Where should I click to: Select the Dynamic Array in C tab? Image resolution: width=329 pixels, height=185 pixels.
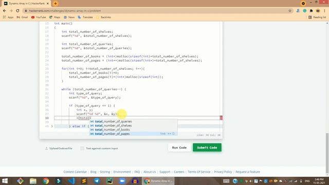point(26,4)
